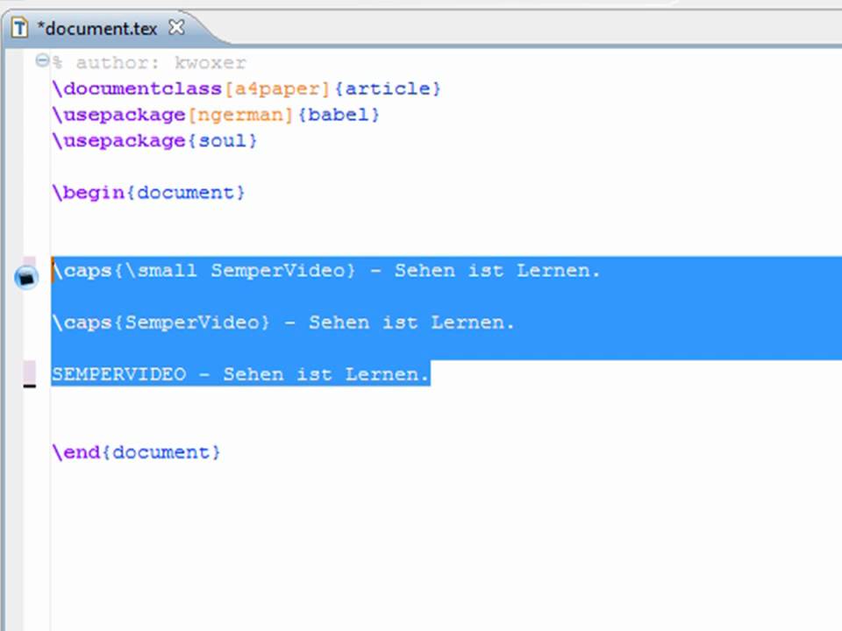Click the [a4paper] option text
The height and width of the screenshot is (631, 842).
click(x=277, y=89)
